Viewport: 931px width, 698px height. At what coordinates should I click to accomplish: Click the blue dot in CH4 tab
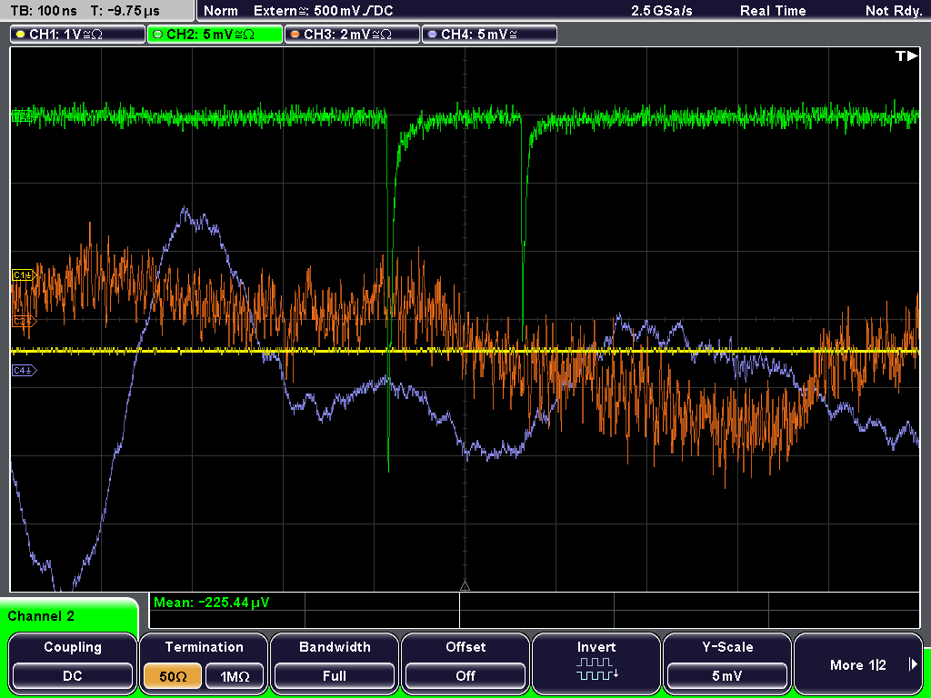tap(432, 35)
